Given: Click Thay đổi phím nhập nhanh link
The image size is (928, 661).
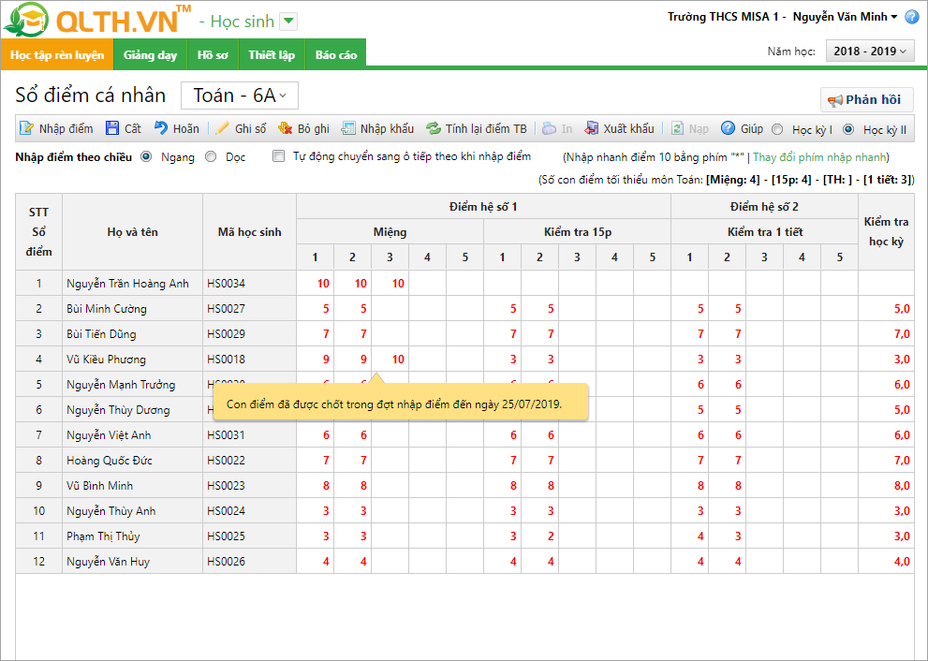Looking at the screenshot, I should click(x=820, y=157).
